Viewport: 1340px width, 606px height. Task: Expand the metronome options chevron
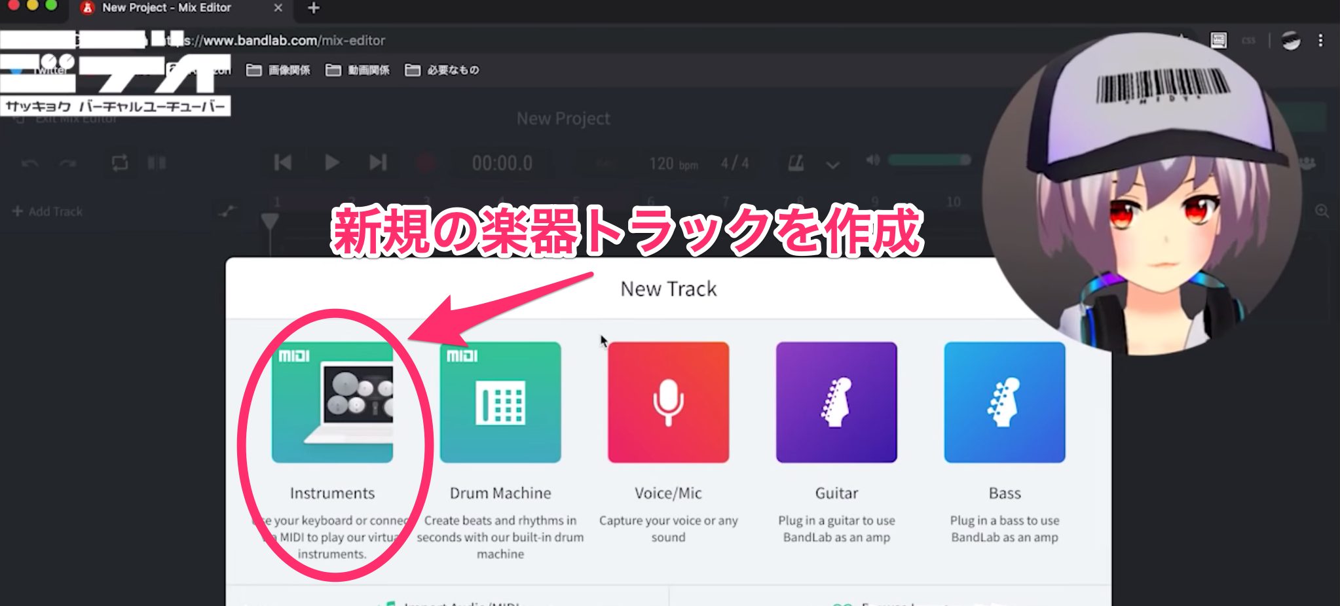point(832,164)
